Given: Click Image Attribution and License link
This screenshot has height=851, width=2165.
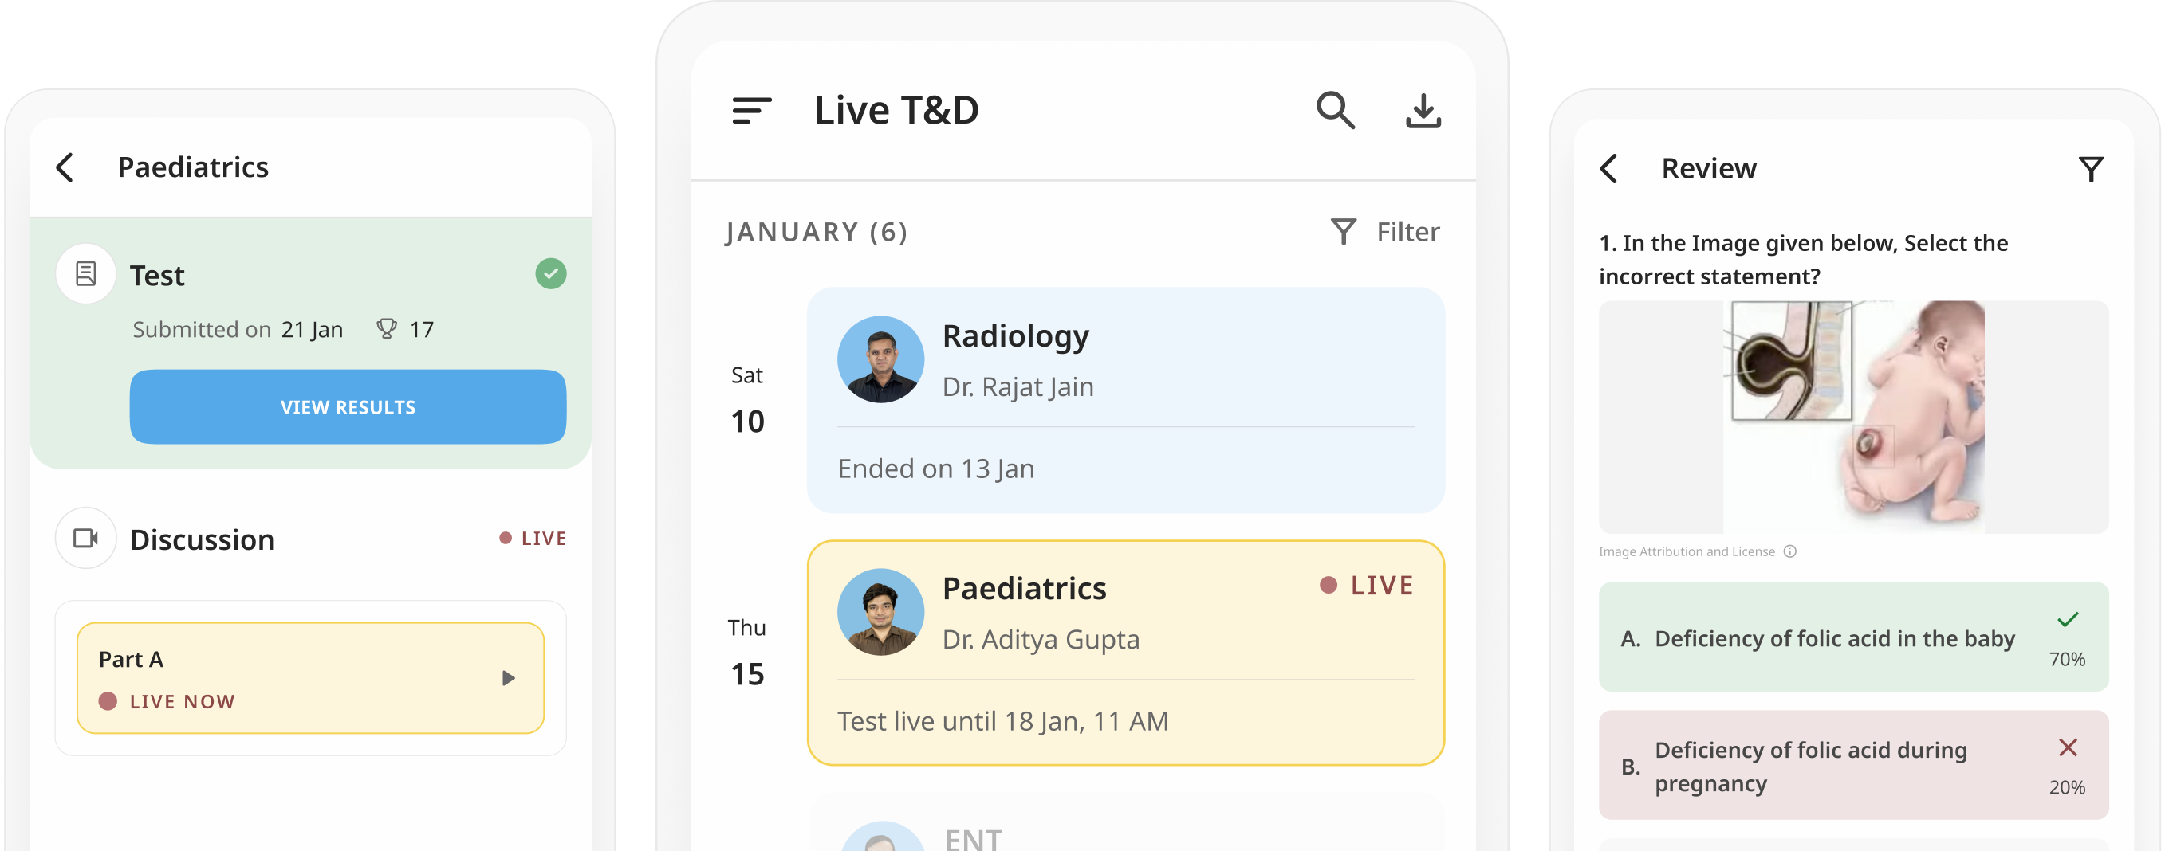Looking at the screenshot, I should (1686, 552).
